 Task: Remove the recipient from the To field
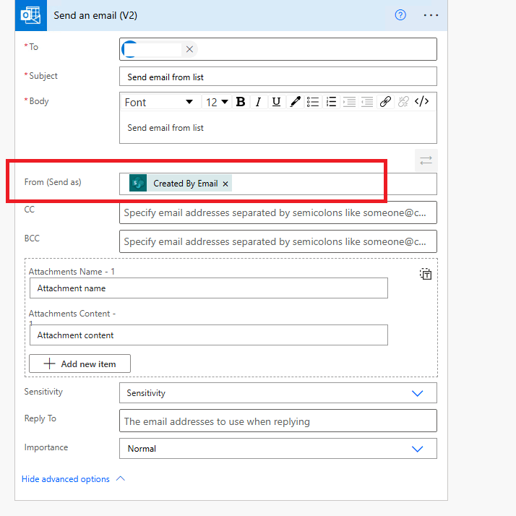(189, 49)
